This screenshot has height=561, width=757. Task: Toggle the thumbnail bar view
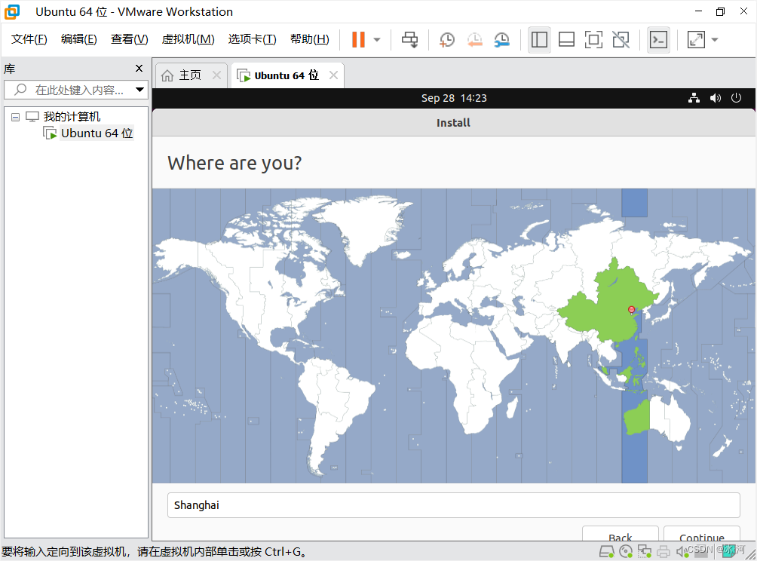coord(566,40)
